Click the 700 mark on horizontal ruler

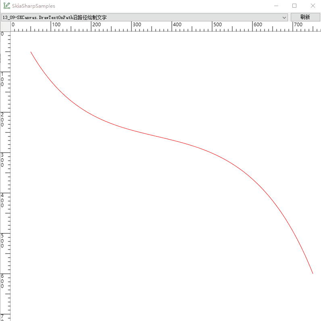pos(298,25)
